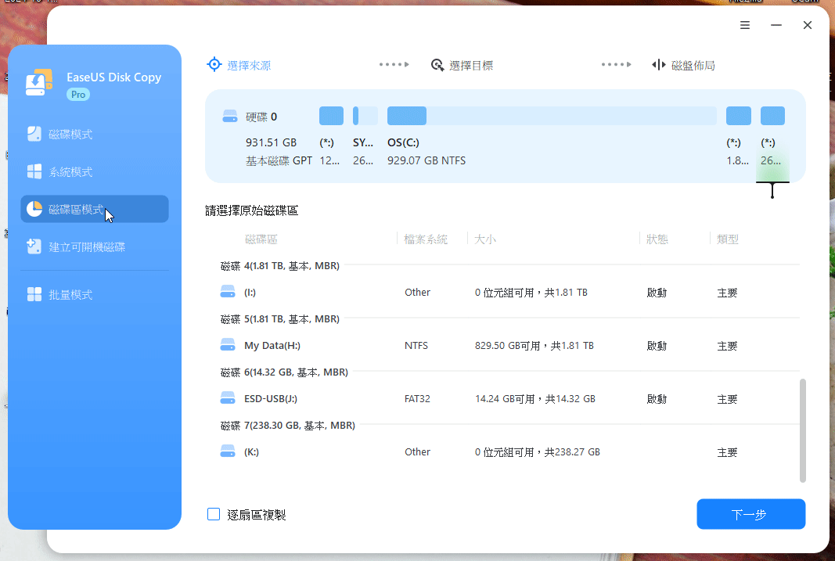Click 磁碟 6(14.32 GB, 基本, MBR) group header
Image resolution: width=835 pixels, height=561 pixels.
pyautogui.click(x=284, y=372)
